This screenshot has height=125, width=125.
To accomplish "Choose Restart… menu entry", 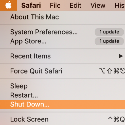I will [62, 95].
